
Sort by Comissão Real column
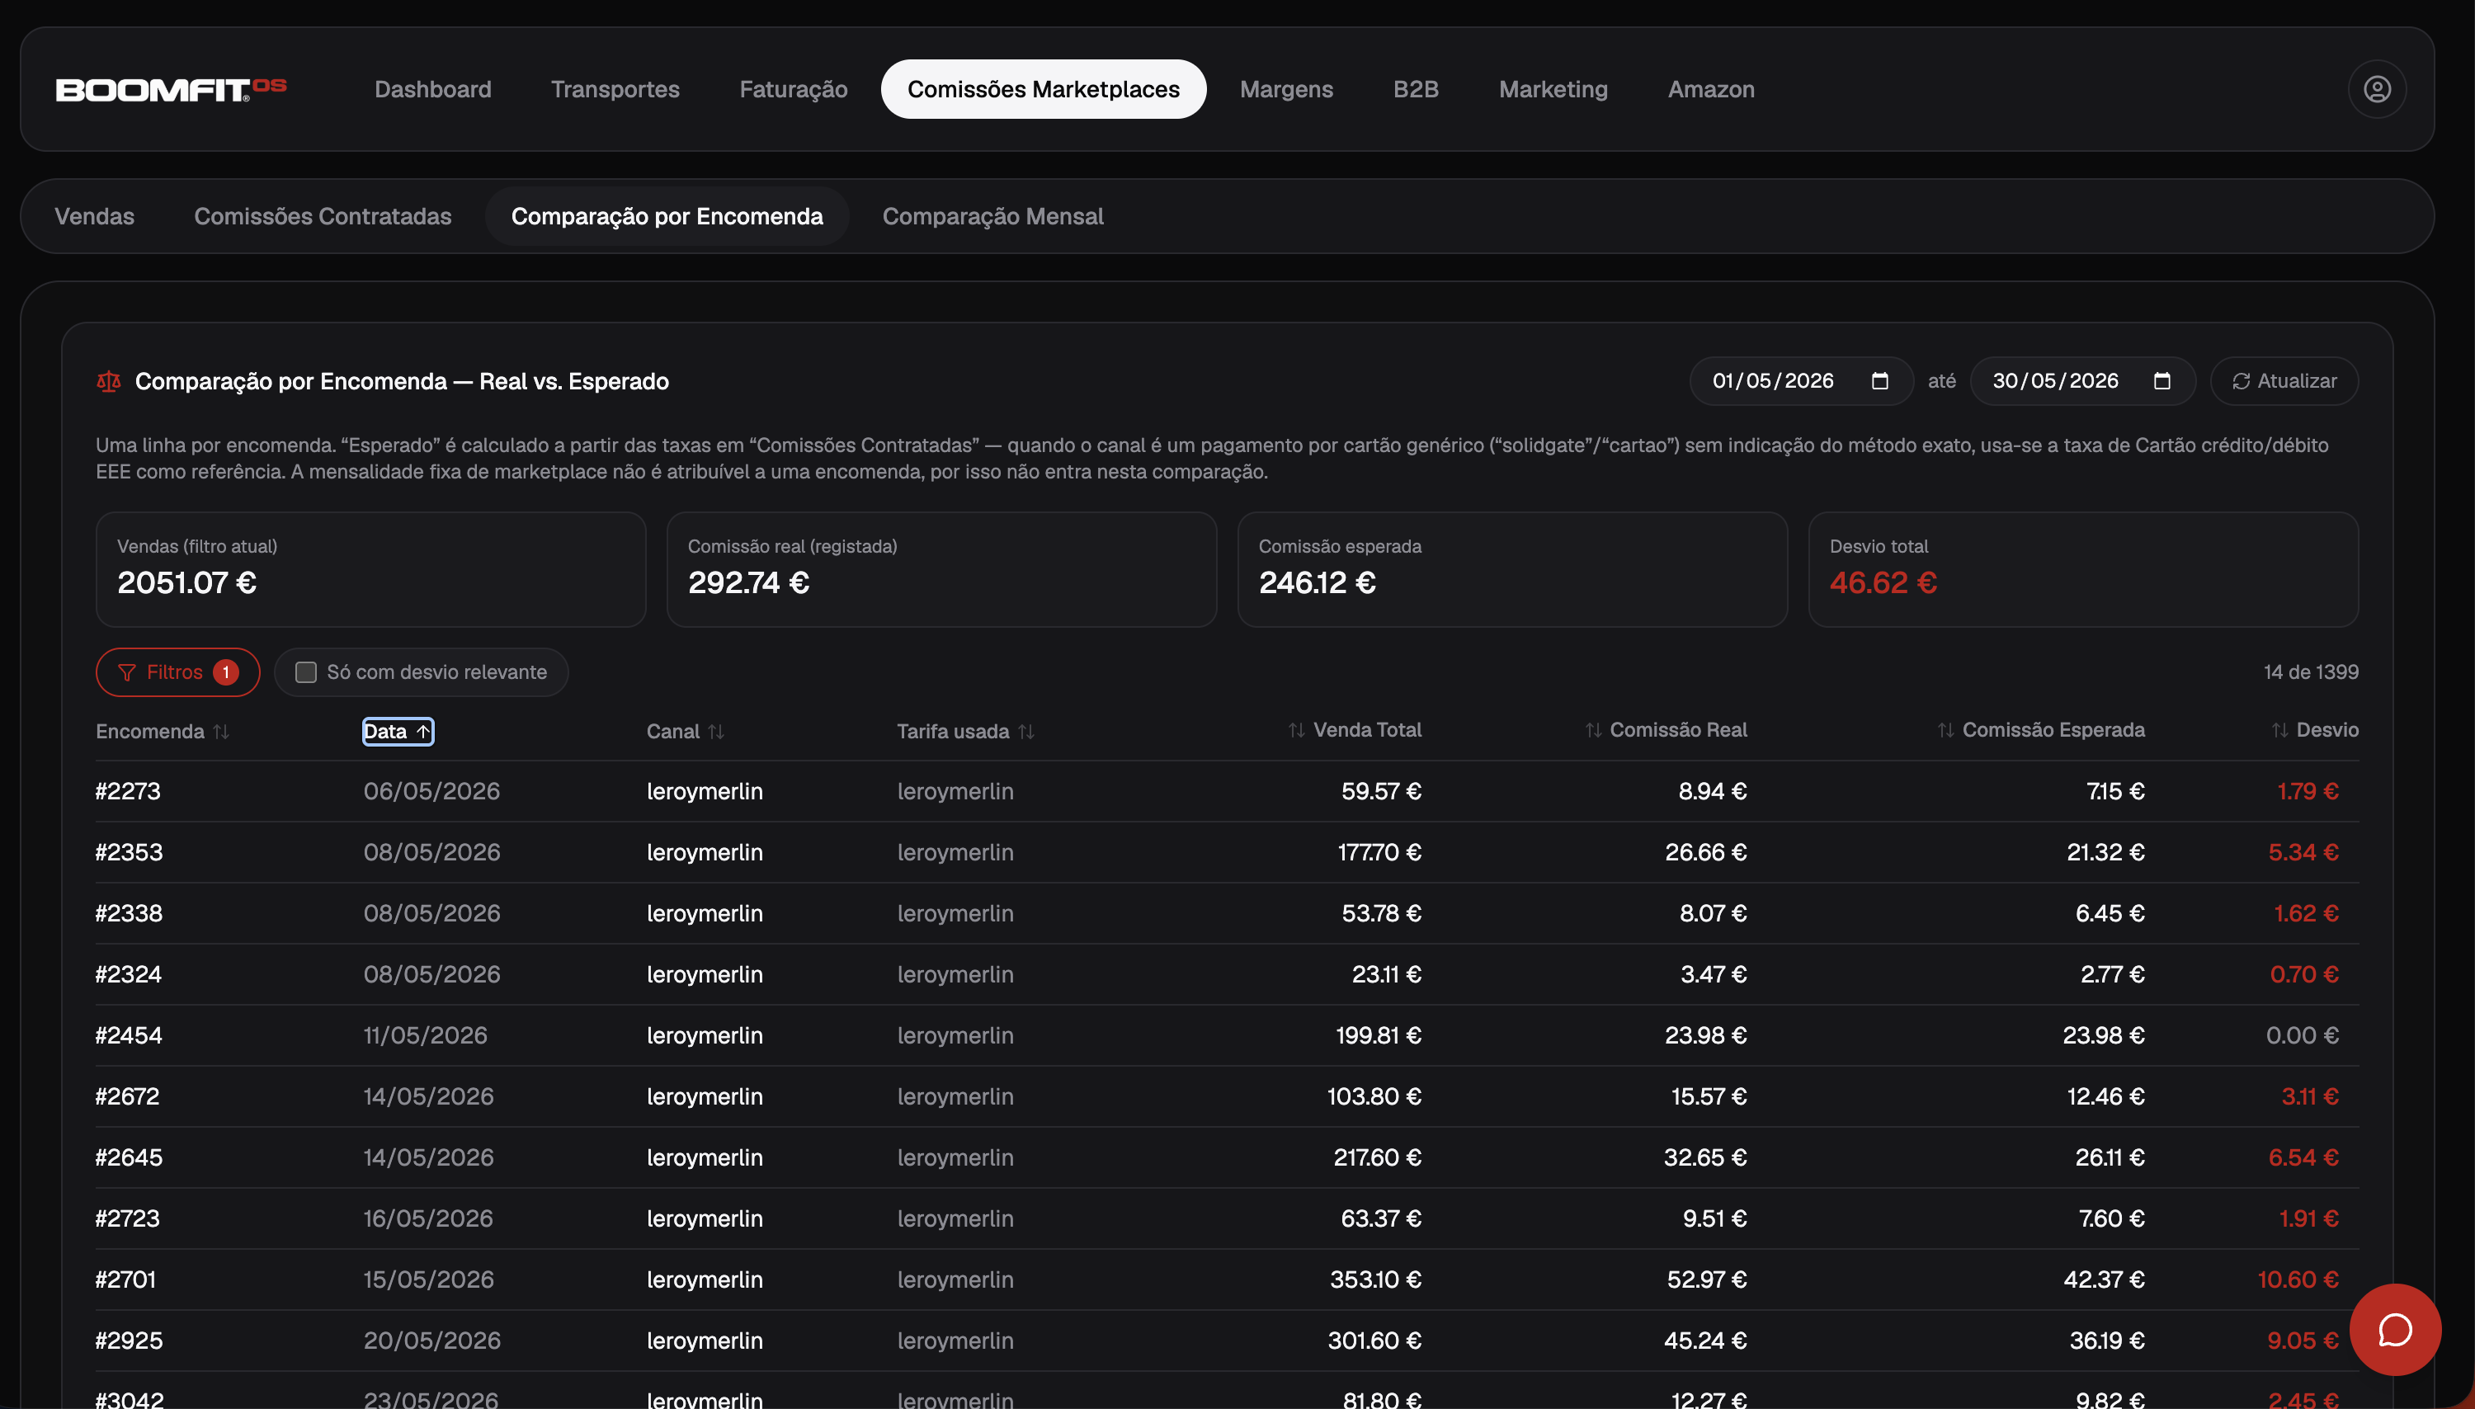coord(1665,729)
